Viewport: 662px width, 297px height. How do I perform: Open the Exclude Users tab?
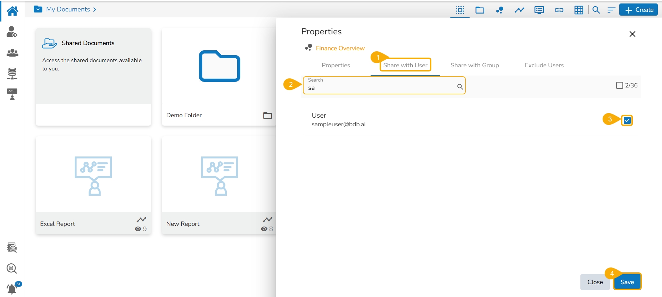544,65
